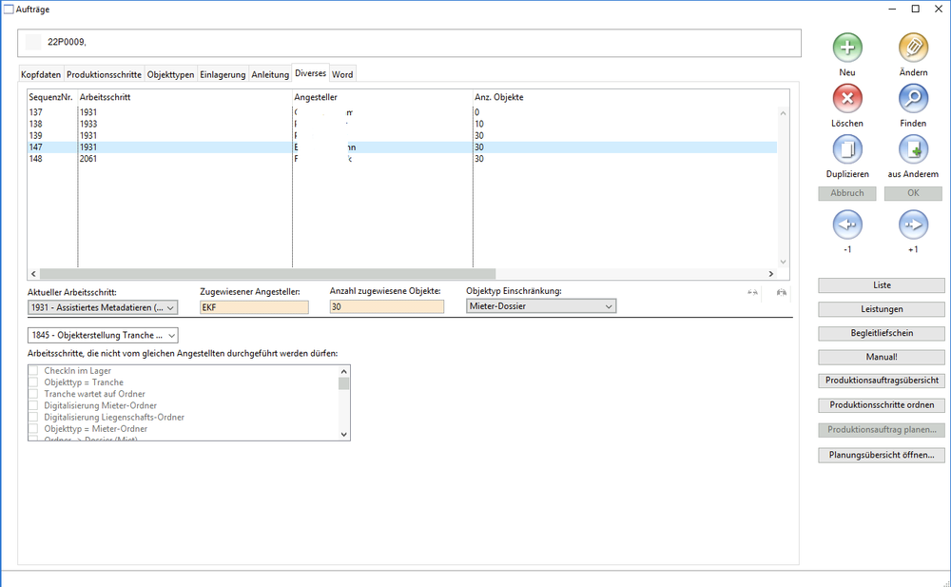Open the Finden magnifier icon
The image size is (951, 587).
913,99
